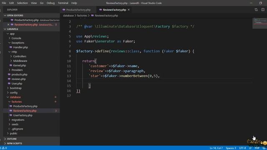Open the Edit menu
Image resolution: width=267 pixels, height=150 pixels.
click(11, 3)
